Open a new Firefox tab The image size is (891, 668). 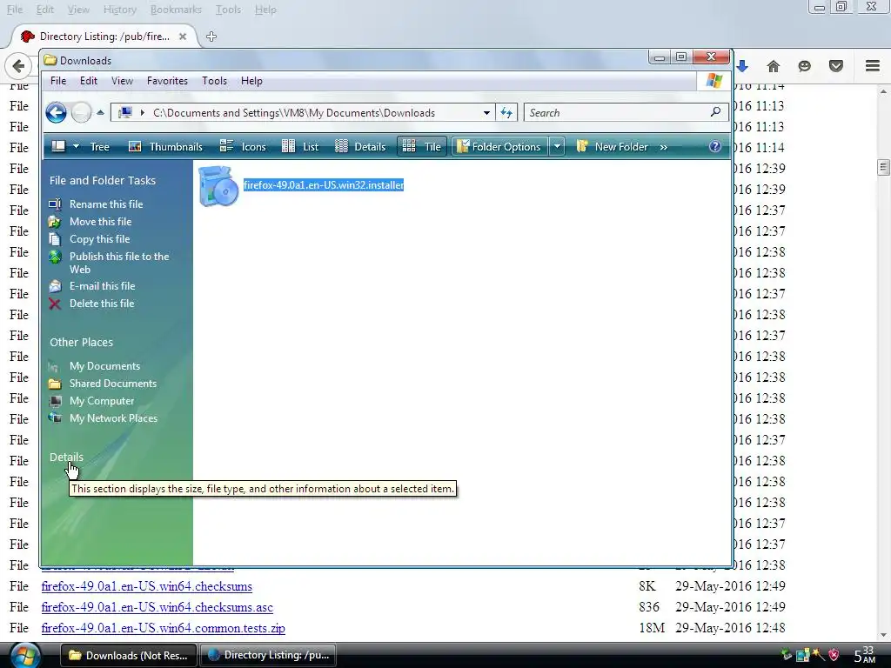point(211,37)
